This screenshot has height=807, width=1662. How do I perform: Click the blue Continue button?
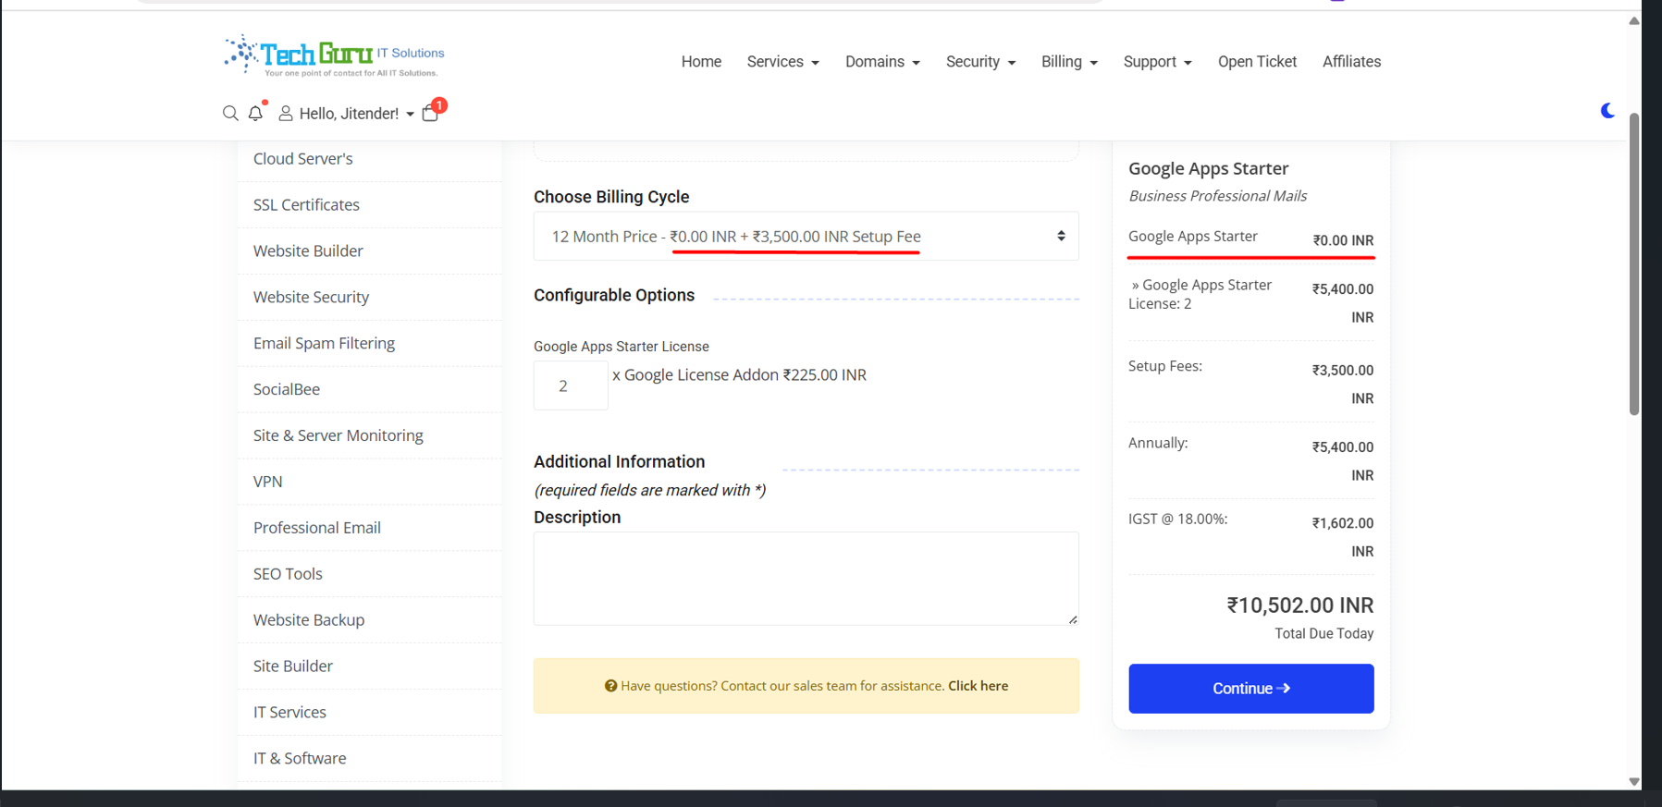(x=1250, y=689)
